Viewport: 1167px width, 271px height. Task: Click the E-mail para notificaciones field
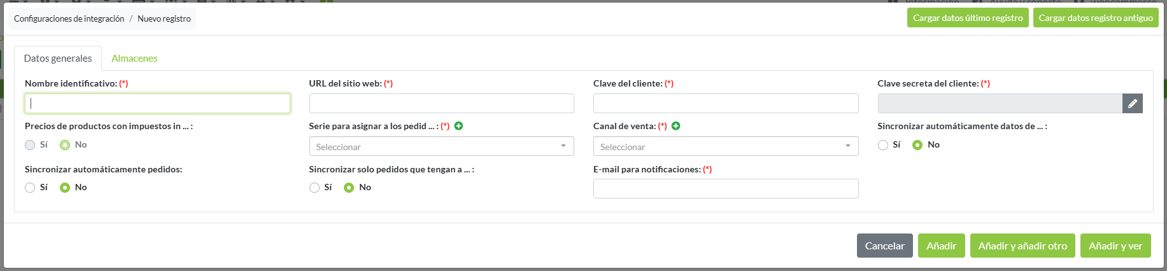[725, 189]
